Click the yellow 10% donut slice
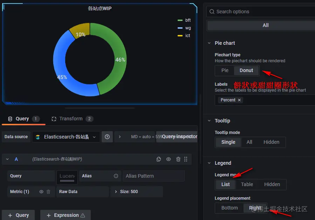This screenshot has height=220, width=315. pyautogui.click(x=81, y=30)
